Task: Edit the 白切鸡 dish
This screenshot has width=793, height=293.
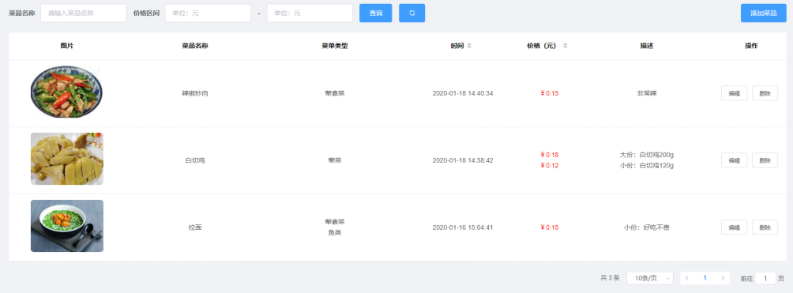Action: pyautogui.click(x=734, y=160)
